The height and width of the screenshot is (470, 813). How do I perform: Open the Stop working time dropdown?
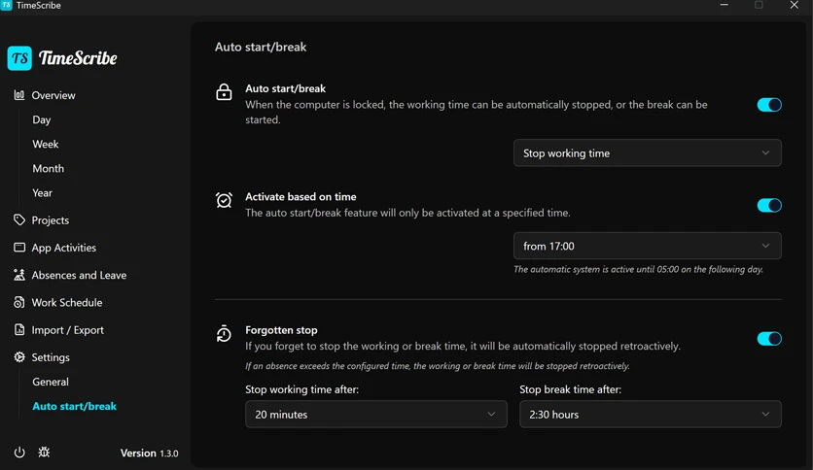647,152
